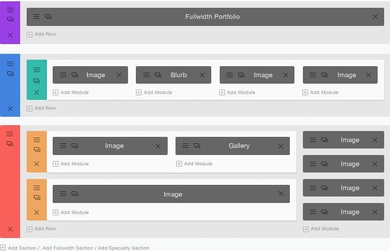Open the purple fullwidth section settings
390x251 pixels.
[10, 10]
